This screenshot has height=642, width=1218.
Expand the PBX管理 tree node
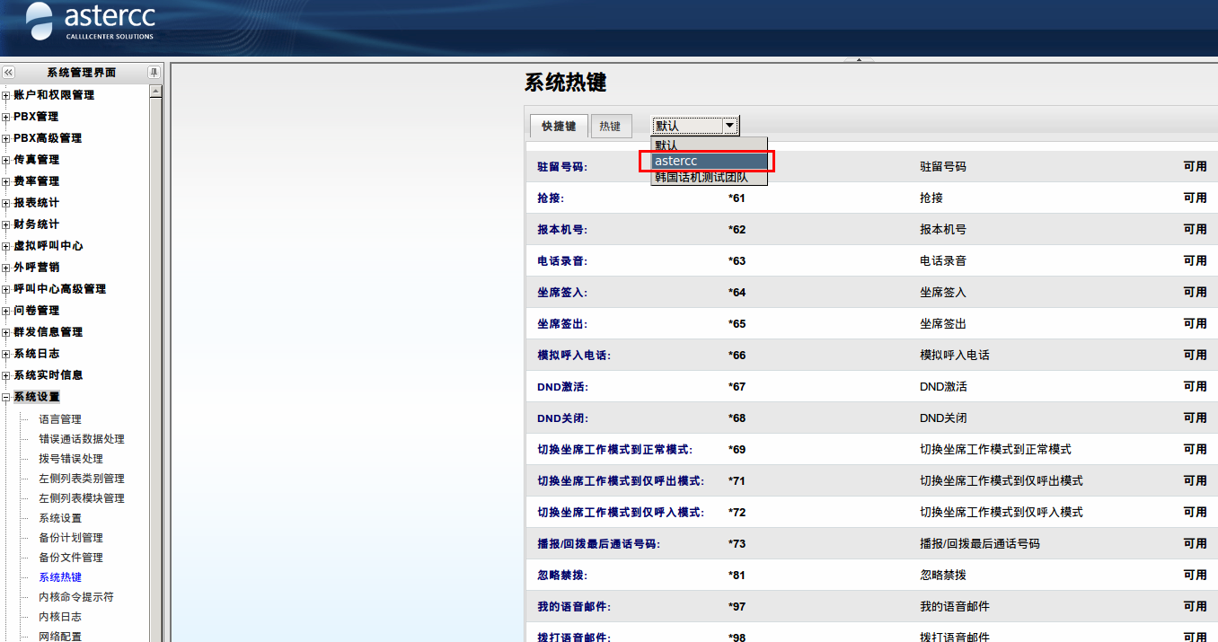click(6, 117)
